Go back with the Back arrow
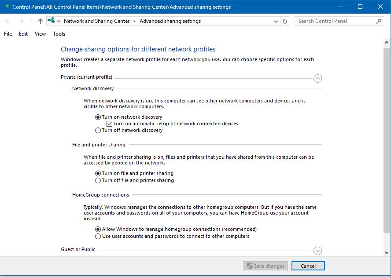This screenshot has height=277, width=391. [x=8, y=21]
